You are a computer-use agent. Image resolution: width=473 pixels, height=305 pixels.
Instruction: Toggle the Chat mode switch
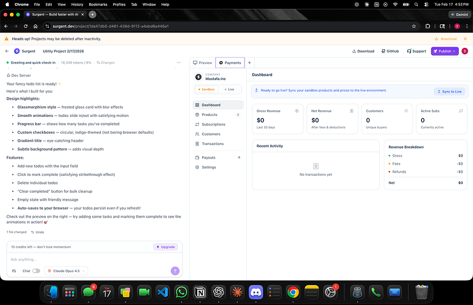tap(36, 271)
